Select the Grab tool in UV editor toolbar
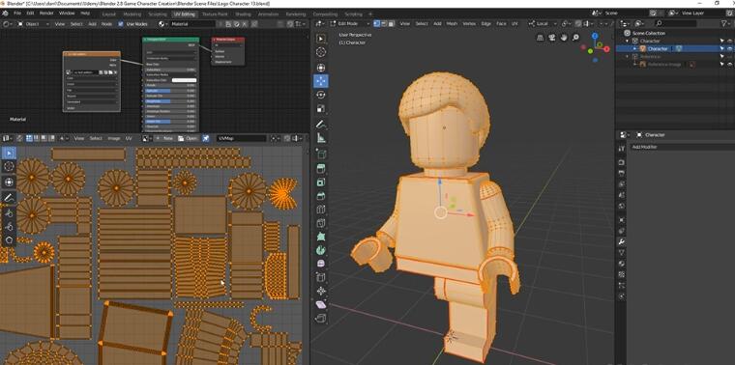Image resolution: width=735 pixels, height=365 pixels. pyautogui.click(x=9, y=212)
